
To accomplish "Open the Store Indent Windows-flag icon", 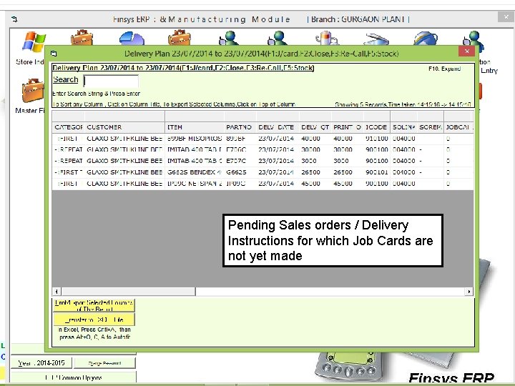I will pos(34,41).
